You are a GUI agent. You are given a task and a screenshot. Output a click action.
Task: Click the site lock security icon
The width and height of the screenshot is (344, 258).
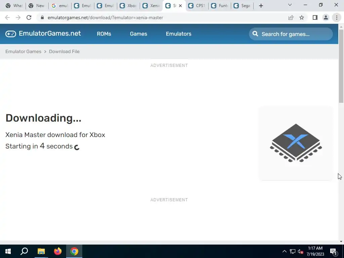tap(43, 17)
